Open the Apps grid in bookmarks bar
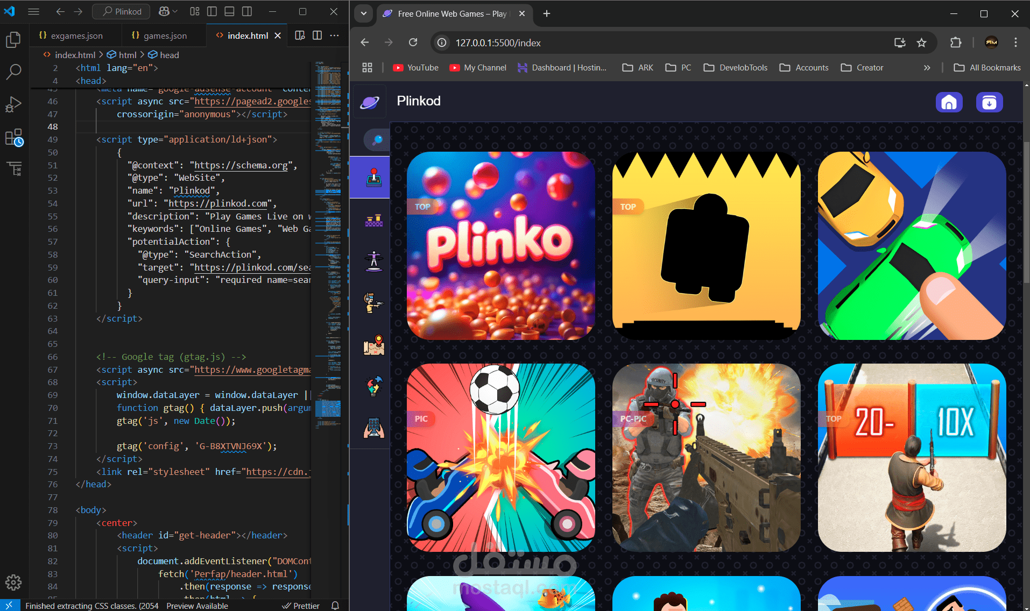 pyautogui.click(x=367, y=68)
